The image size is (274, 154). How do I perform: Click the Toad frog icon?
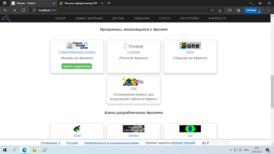77,129
